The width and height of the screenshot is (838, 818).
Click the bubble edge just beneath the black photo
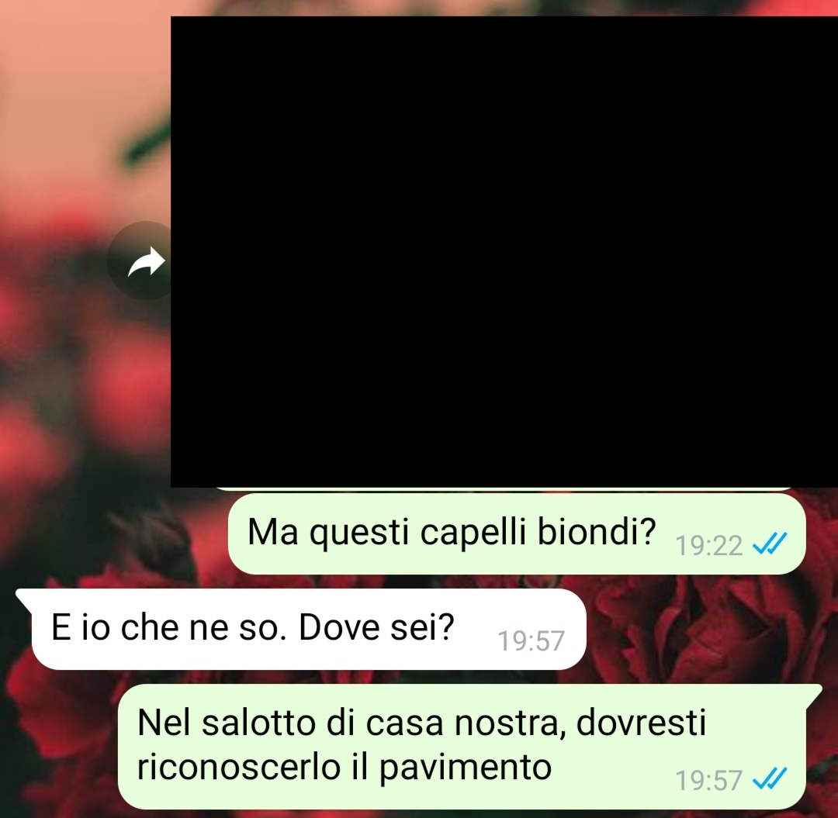504,489
